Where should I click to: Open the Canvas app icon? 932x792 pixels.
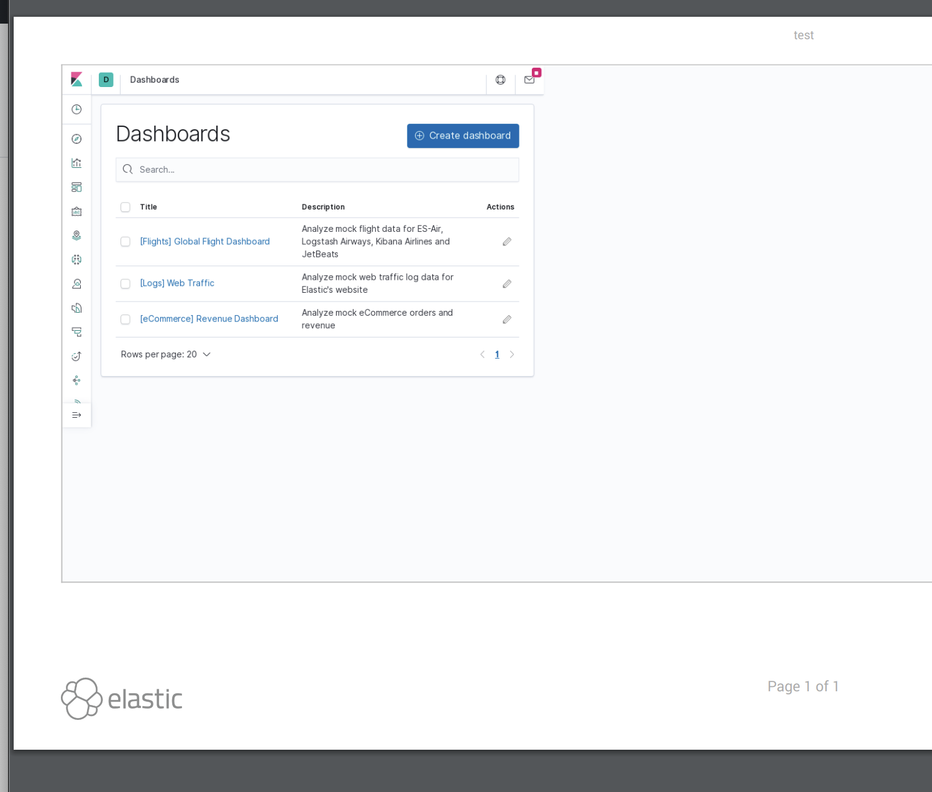tap(76, 211)
